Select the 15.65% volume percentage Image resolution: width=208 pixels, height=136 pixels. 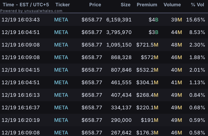(195, 20)
